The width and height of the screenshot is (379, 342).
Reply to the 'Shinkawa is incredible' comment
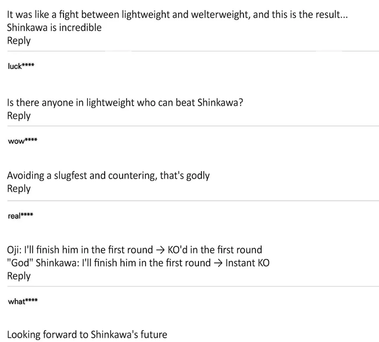click(19, 41)
